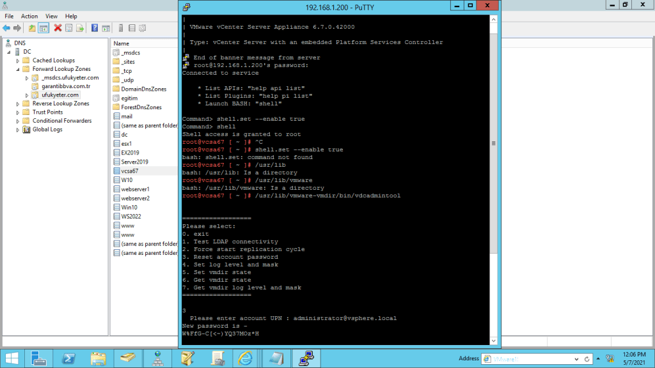This screenshot has height=368, width=655.
Task: Click the Back arrow in DNS Manager toolbar
Action: coord(6,28)
